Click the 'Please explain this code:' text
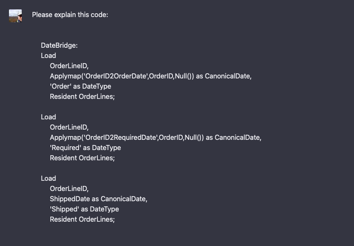The height and width of the screenshot is (246, 354). click(x=70, y=15)
